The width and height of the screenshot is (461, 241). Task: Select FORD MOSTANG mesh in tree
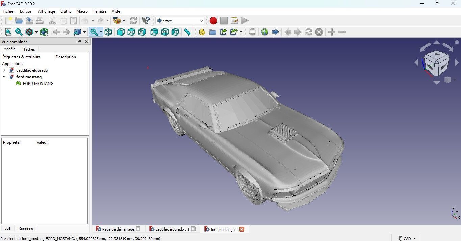pos(38,84)
